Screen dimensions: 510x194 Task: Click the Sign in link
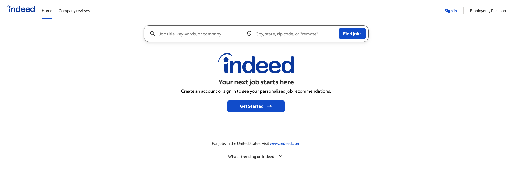451,11
